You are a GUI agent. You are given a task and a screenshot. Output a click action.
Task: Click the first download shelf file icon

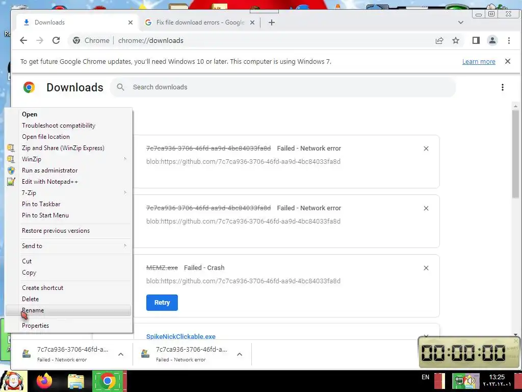pyautogui.click(x=27, y=354)
